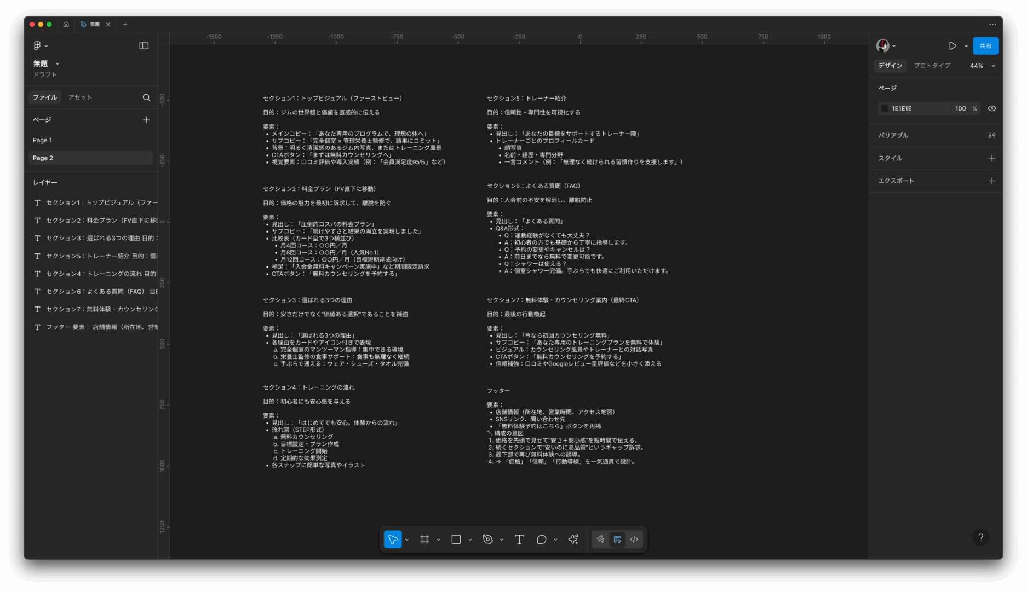Add a new page with plus button
The image size is (1027, 591).
point(146,120)
